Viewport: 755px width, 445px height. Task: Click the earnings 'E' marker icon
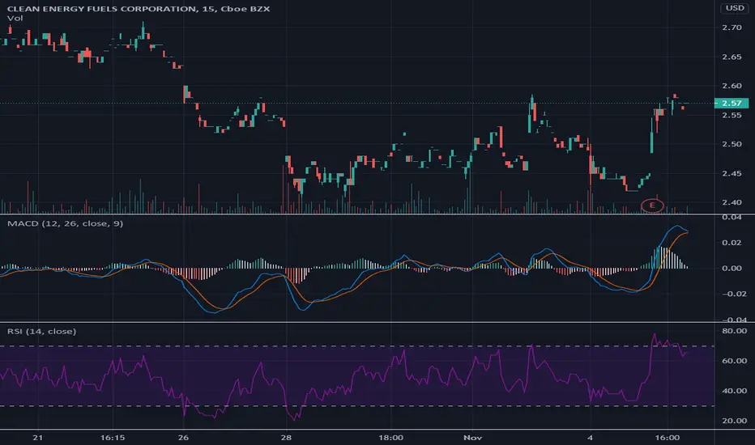tap(652, 206)
